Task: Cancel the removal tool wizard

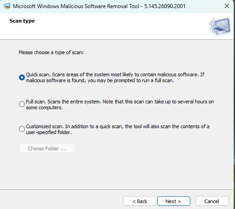Action: click(212, 201)
